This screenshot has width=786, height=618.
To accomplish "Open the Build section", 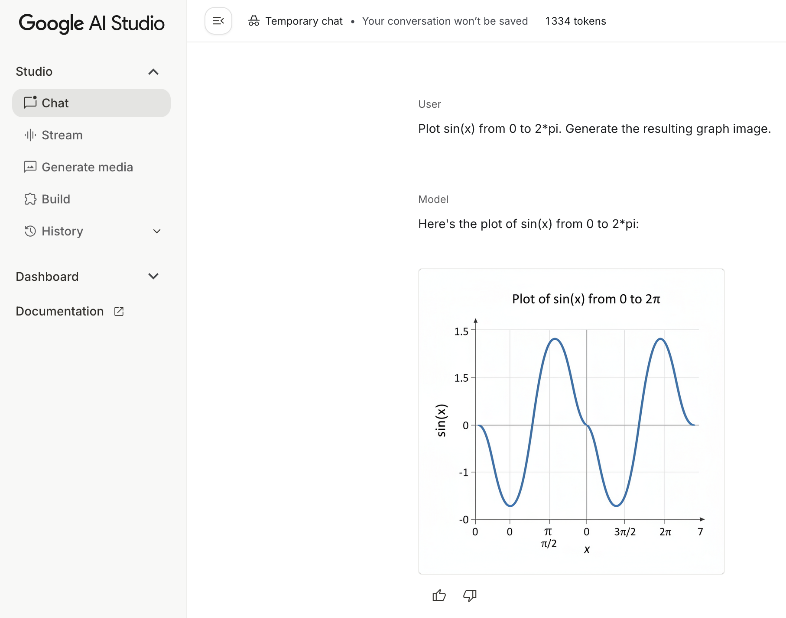I will pyautogui.click(x=55, y=199).
